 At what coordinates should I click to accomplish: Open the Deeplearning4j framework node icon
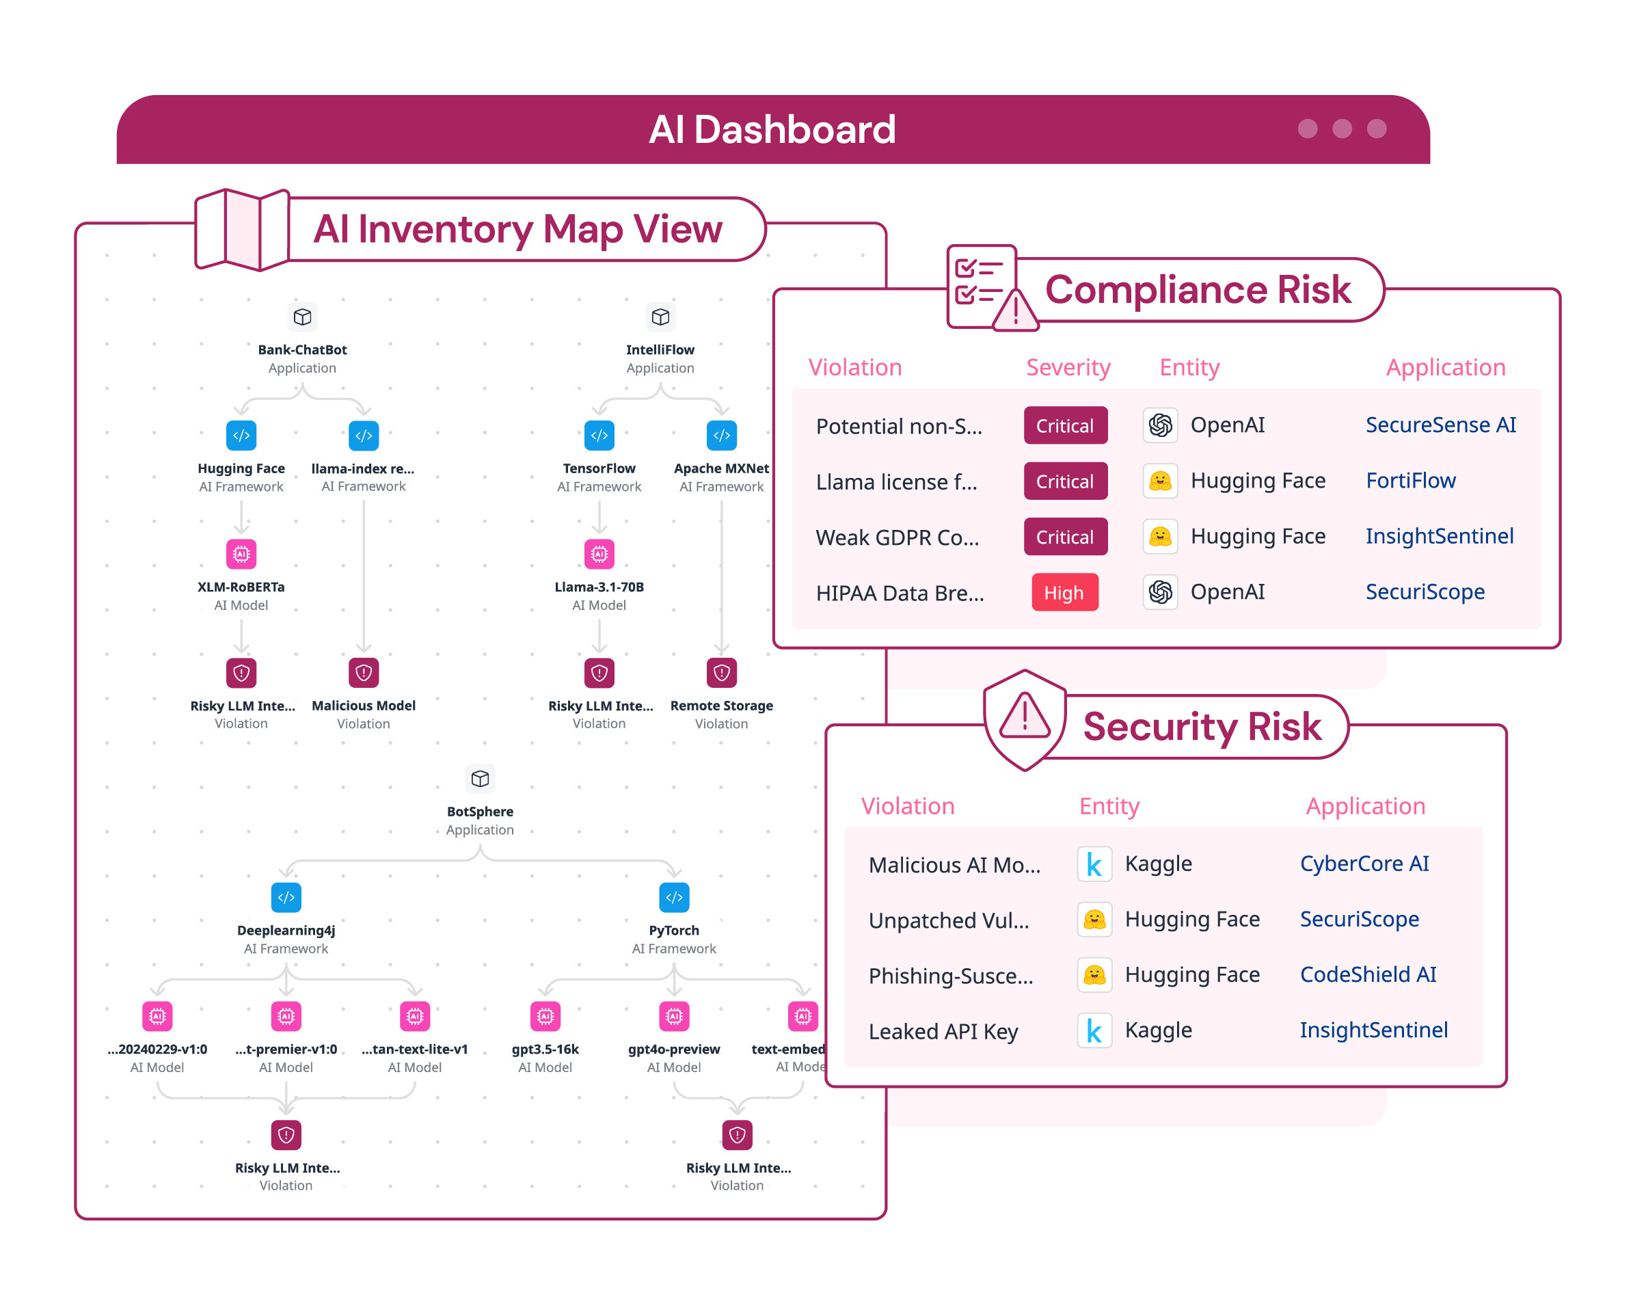pyautogui.click(x=286, y=897)
